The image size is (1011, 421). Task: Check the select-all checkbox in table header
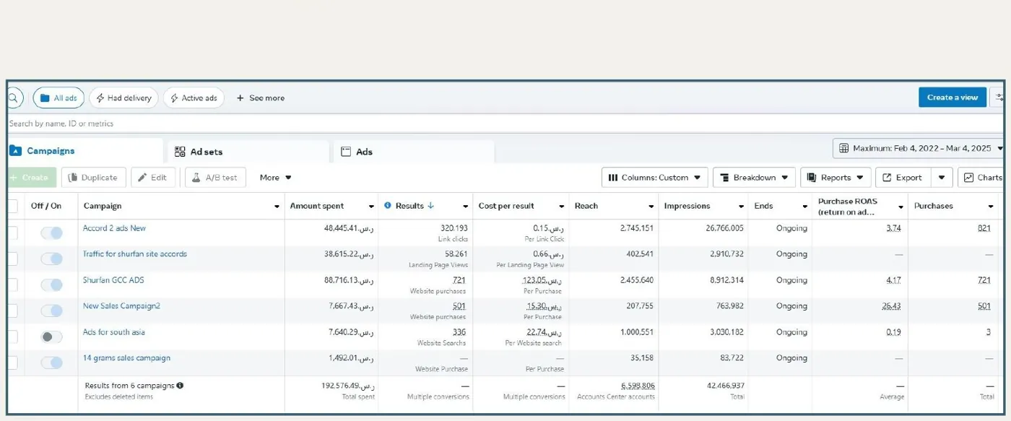12,207
